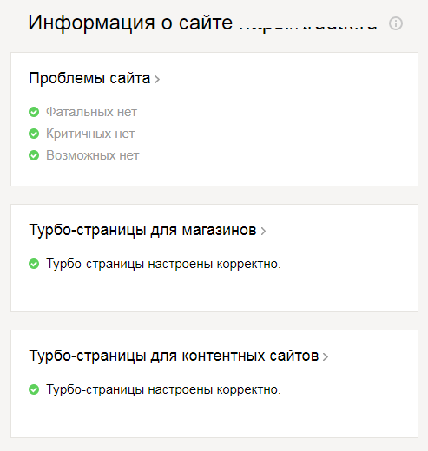This screenshot has height=451, width=428.
Task: Select the Возможных нет status text
Action: (x=93, y=155)
